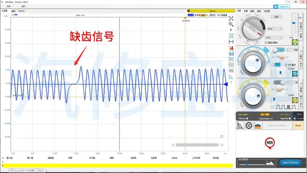Click the blue channel A reset icon
Viewport: 307px width, 173px height.
tap(294, 74)
